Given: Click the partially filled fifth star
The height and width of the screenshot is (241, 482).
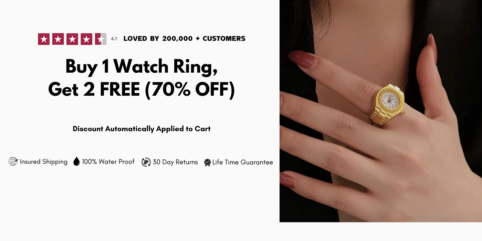Looking at the screenshot, I should point(101,39).
